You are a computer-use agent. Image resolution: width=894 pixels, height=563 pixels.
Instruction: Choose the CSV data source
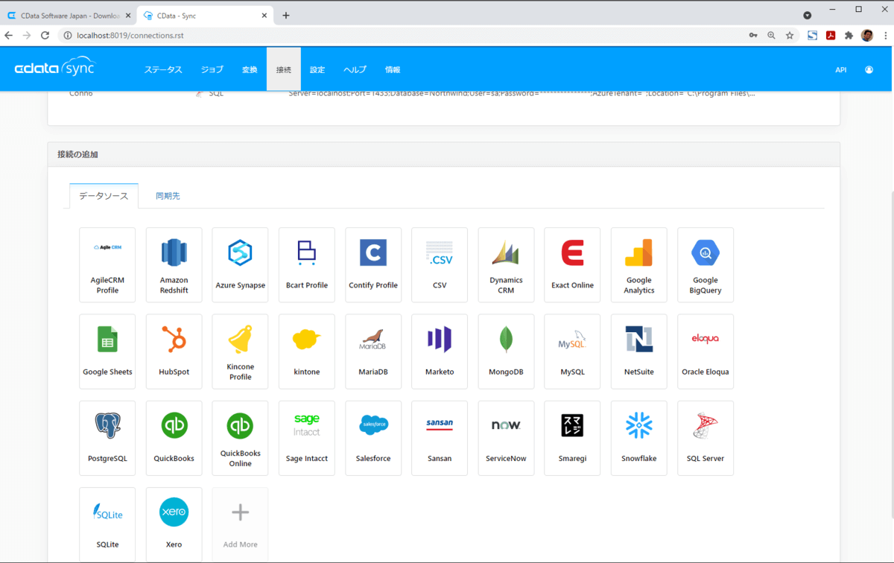point(440,265)
